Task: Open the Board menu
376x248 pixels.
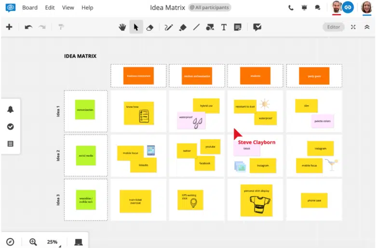Action: tap(30, 8)
